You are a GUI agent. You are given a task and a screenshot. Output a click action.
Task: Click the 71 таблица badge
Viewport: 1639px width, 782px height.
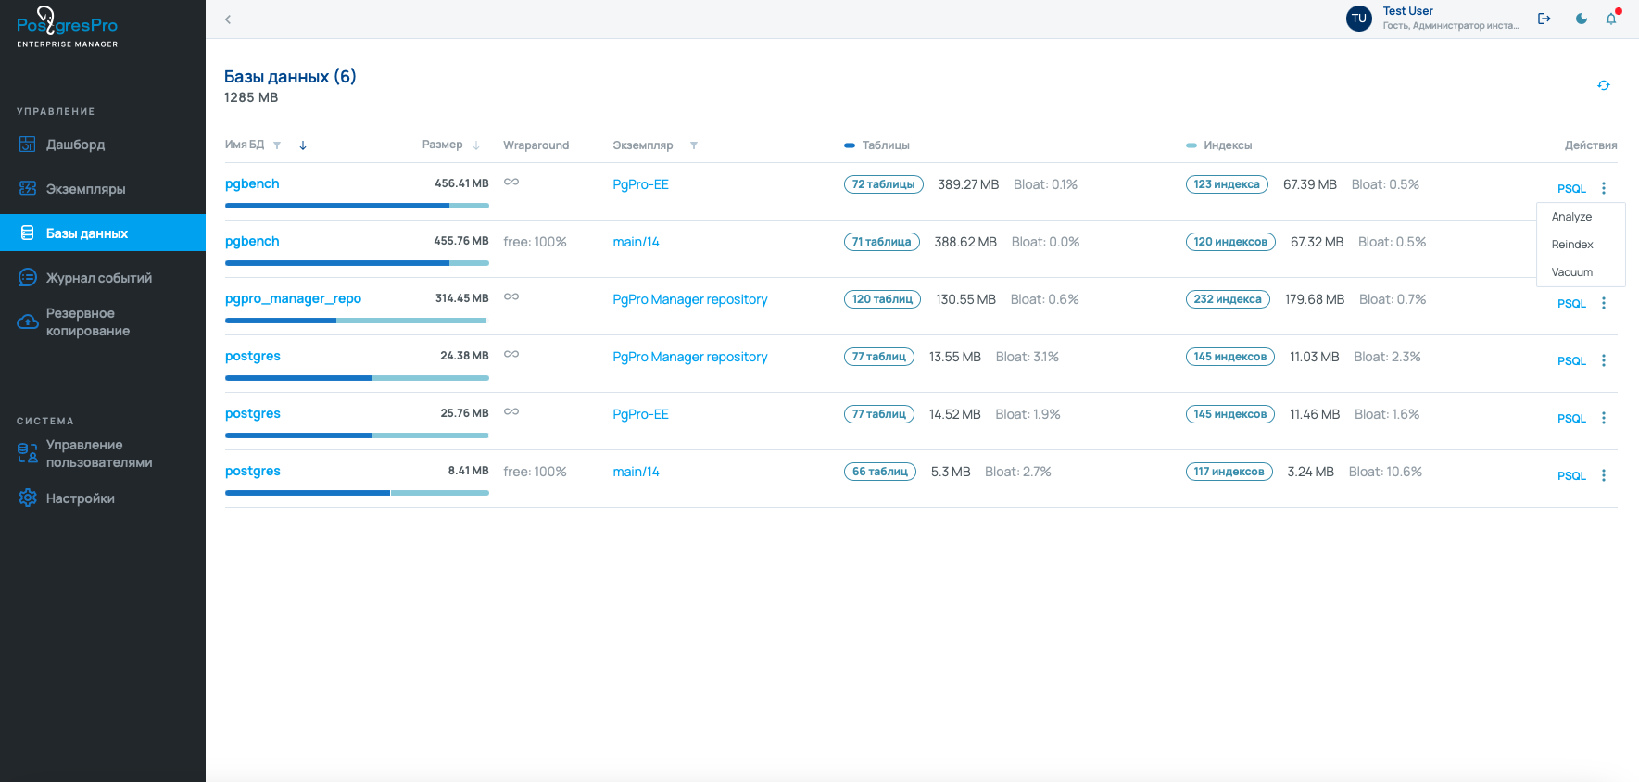pyautogui.click(x=881, y=242)
